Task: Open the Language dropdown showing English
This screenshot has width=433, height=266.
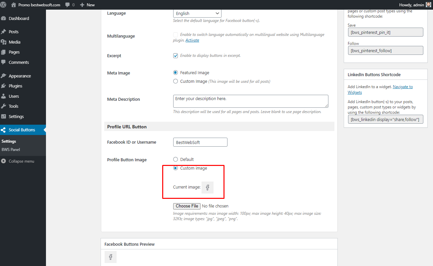Action: [x=197, y=13]
